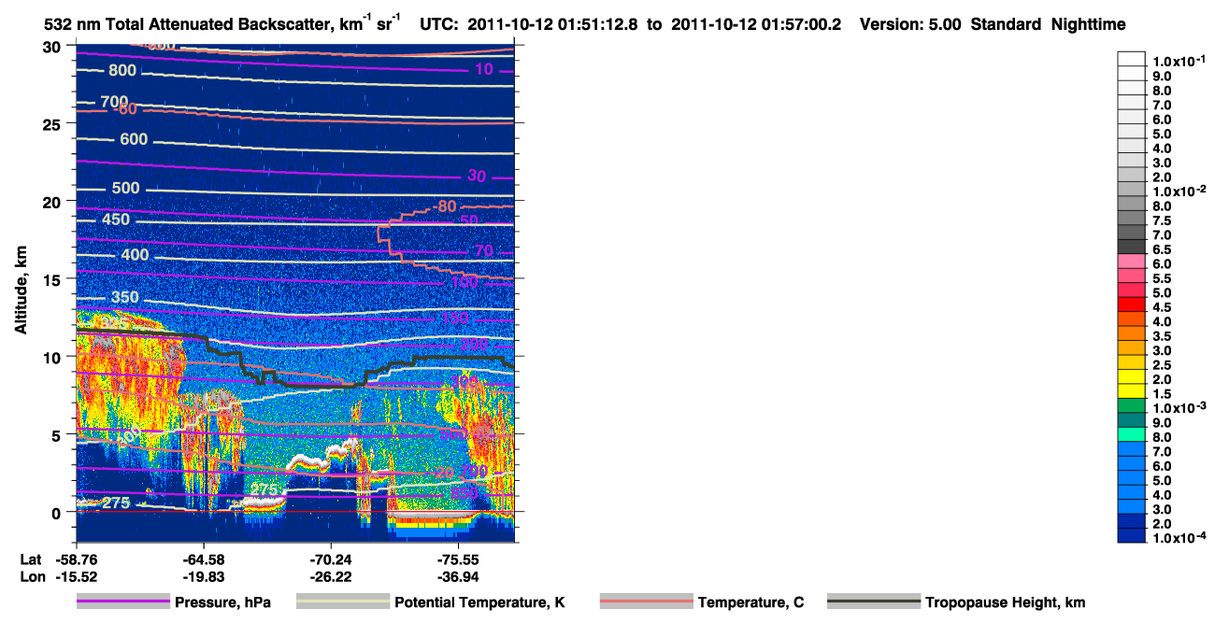Click the longitude value -15.52

[x=77, y=577]
